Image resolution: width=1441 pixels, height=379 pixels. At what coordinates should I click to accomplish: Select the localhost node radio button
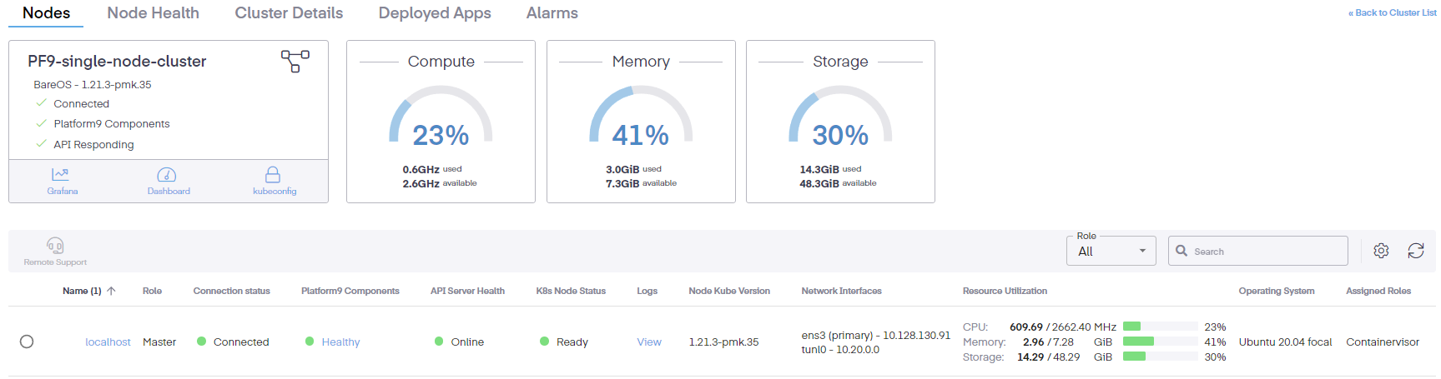27,342
